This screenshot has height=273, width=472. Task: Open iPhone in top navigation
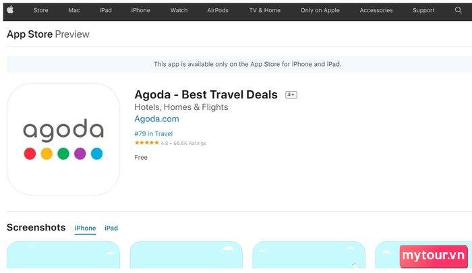140,10
